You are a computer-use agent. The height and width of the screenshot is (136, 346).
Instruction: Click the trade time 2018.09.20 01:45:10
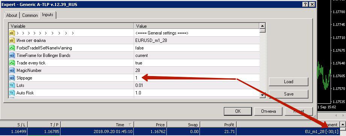click(x=113, y=132)
